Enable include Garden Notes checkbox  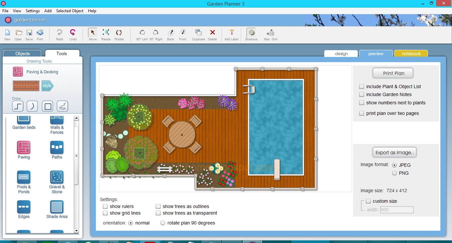362,94
